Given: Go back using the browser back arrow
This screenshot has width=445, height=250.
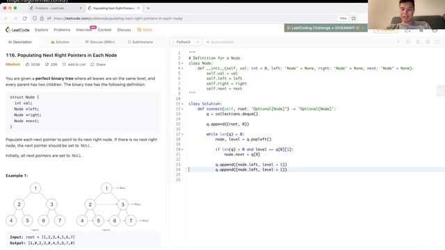Looking at the screenshot, I should [x=6, y=19].
